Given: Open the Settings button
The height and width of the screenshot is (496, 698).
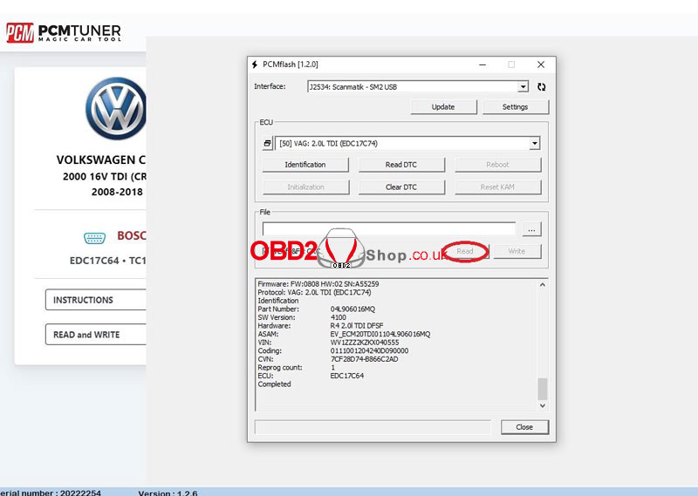Looking at the screenshot, I should pyautogui.click(x=516, y=106).
